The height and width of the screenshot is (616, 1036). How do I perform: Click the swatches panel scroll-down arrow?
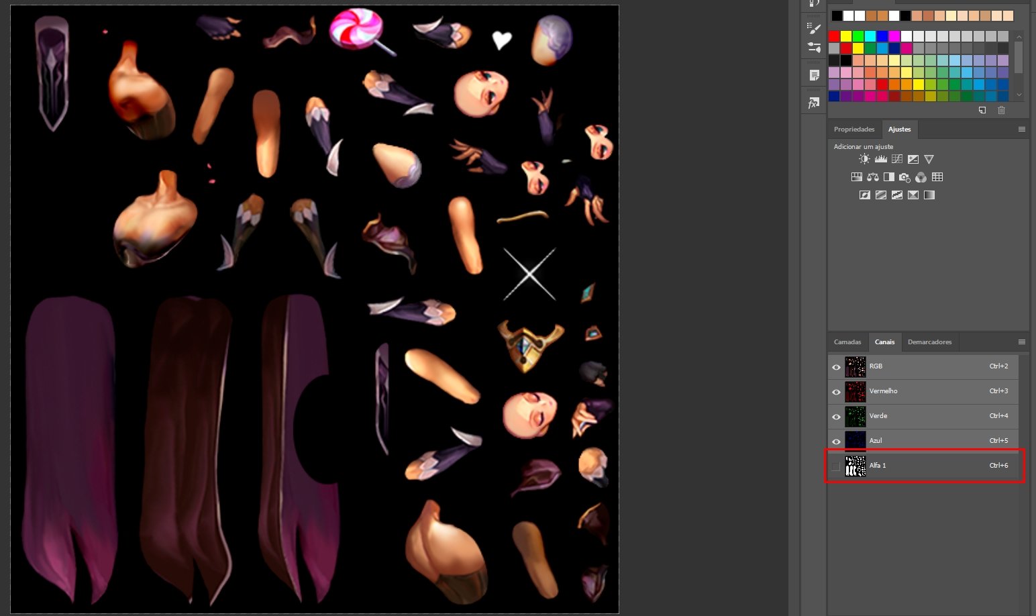(1019, 95)
